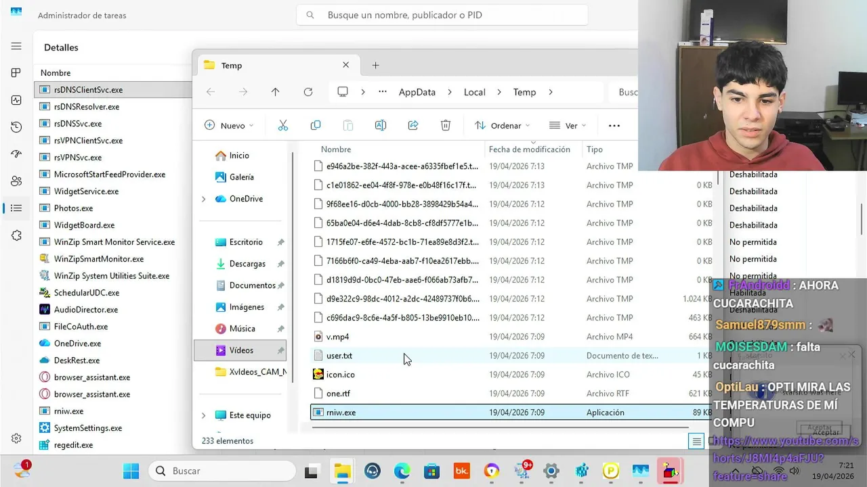Select WinZipSmartMonitor.exe in Task Manager

click(99, 259)
